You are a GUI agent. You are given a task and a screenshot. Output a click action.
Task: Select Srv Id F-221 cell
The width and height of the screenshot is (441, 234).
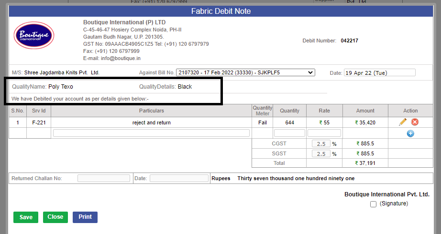point(39,122)
